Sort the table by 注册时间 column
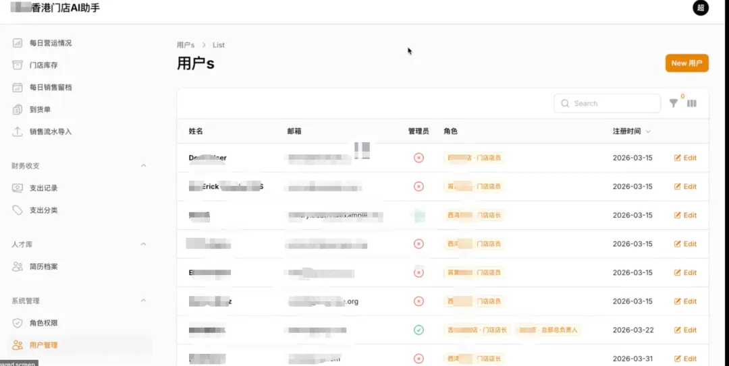Image resolution: width=729 pixels, height=366 pixels. [x=631, y=131]
